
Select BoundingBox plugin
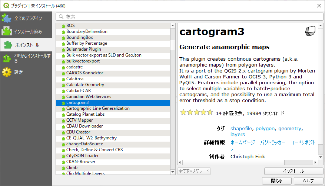click(113, 37)
